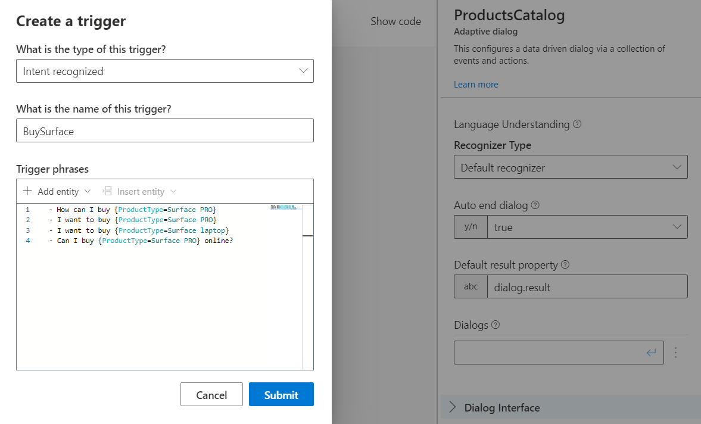701x424 pixels.
Task: Focus the trigger name input field
Action: (x=165, y=131)
